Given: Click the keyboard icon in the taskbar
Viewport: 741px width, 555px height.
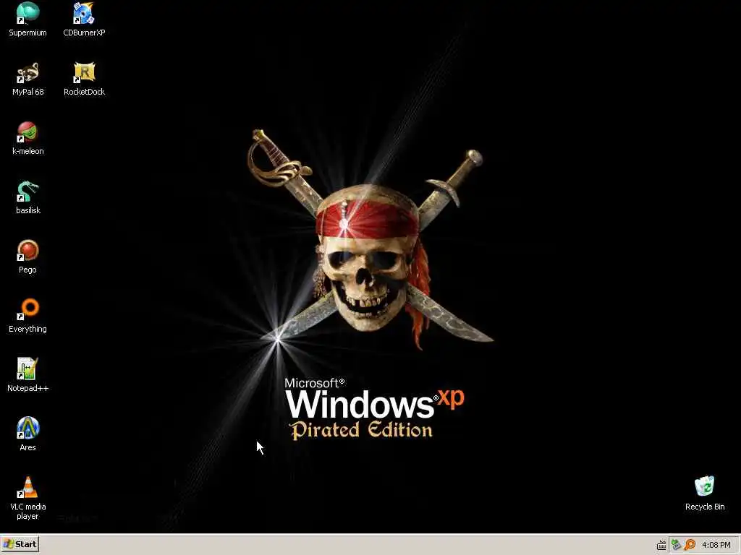Looking at the screenshot, I should pos(661,545).
